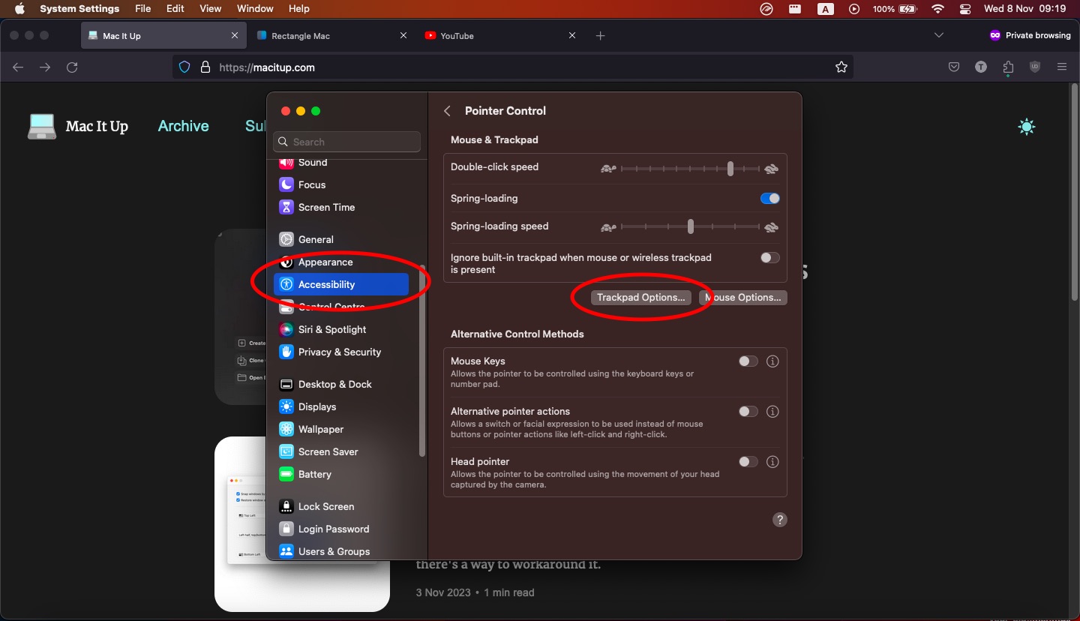Enable Ignore built-in trackpad toggle
The height and width of the screenshot is (621, 1080).
point(769,257)
